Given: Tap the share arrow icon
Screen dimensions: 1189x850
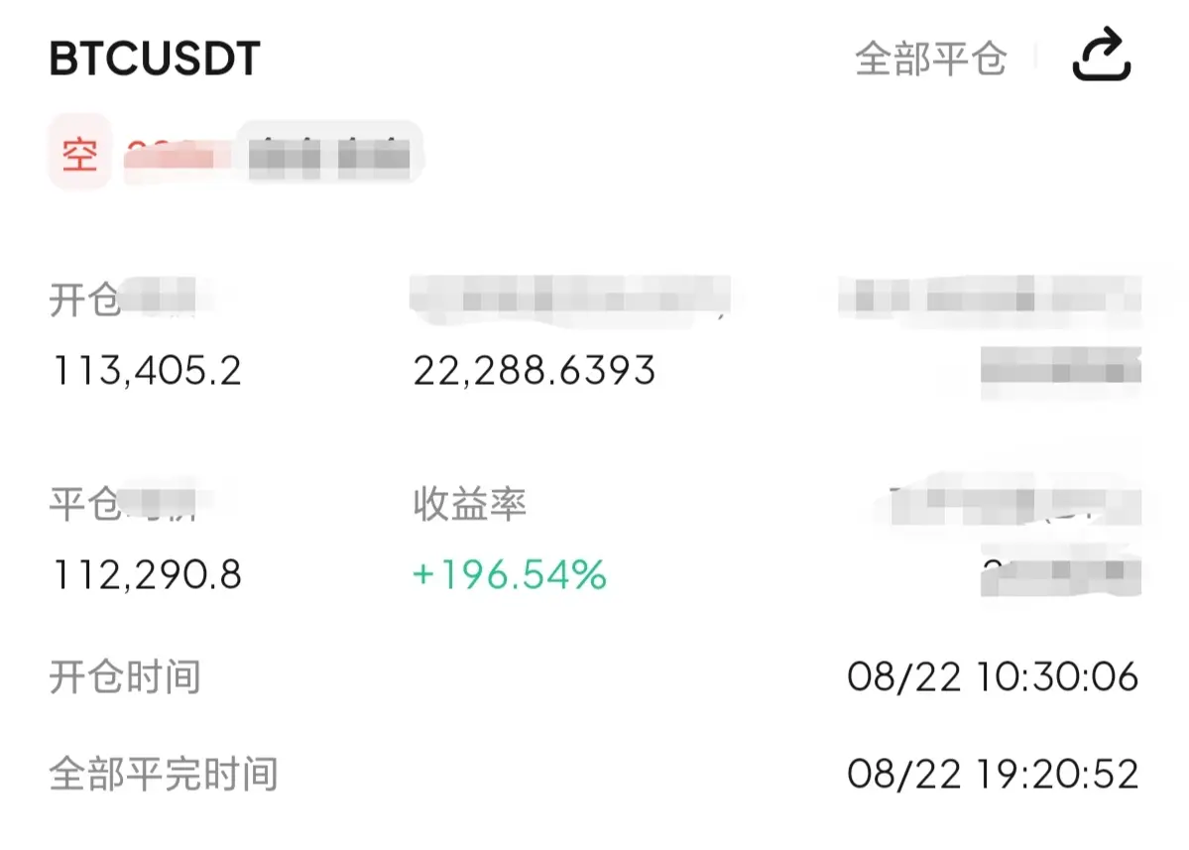Looking at the screenshot, I should (1101, 55).
